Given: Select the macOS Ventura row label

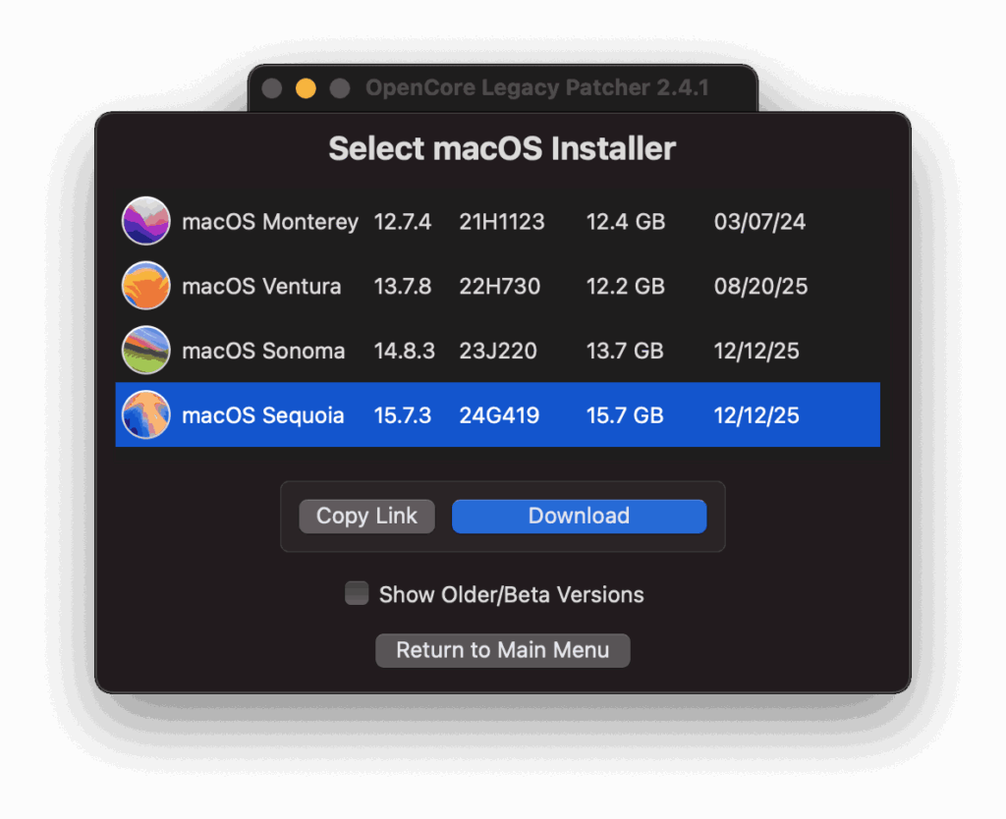Looking at the screenshot, I should pyautogui.click(x=261, y=287).
